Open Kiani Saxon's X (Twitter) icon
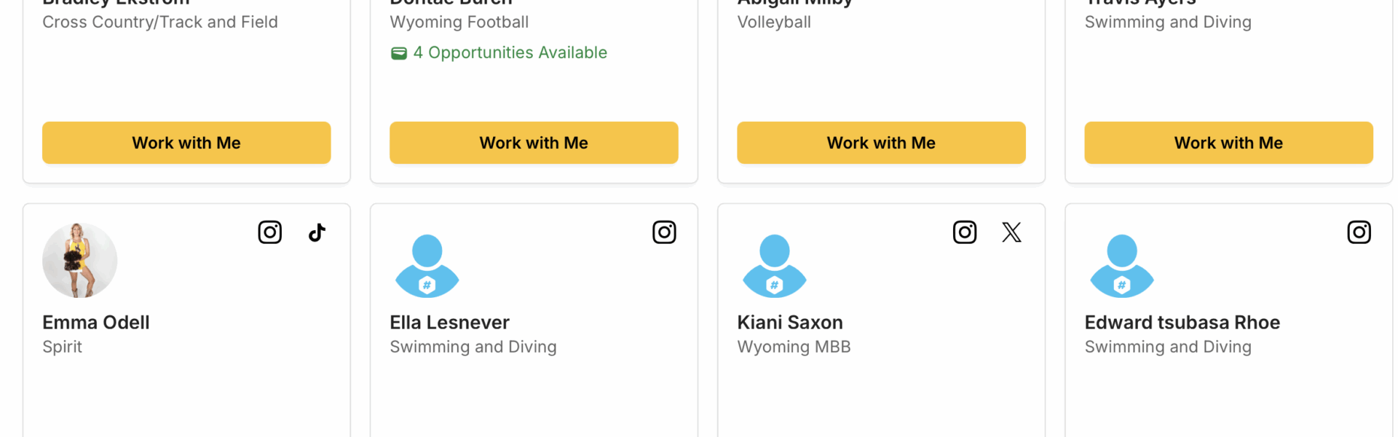 1011,232
